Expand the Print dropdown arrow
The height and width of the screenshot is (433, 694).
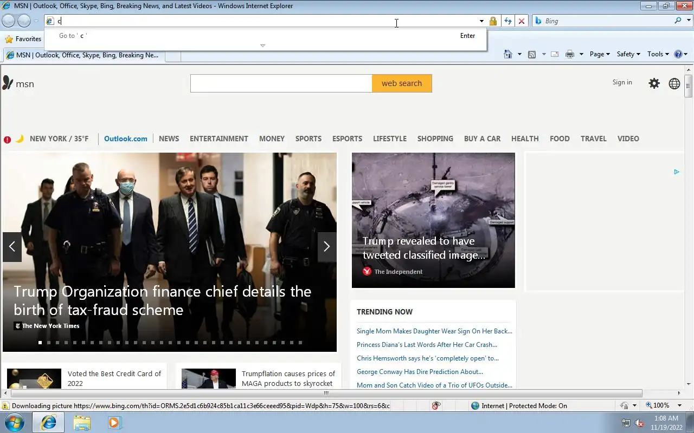pyautogui.click(x=581, y=54)
